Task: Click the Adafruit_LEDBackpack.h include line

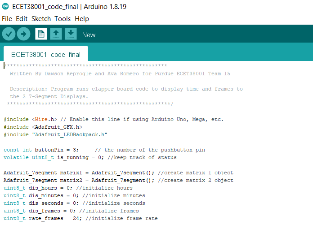Action: (x=55, y=134)
